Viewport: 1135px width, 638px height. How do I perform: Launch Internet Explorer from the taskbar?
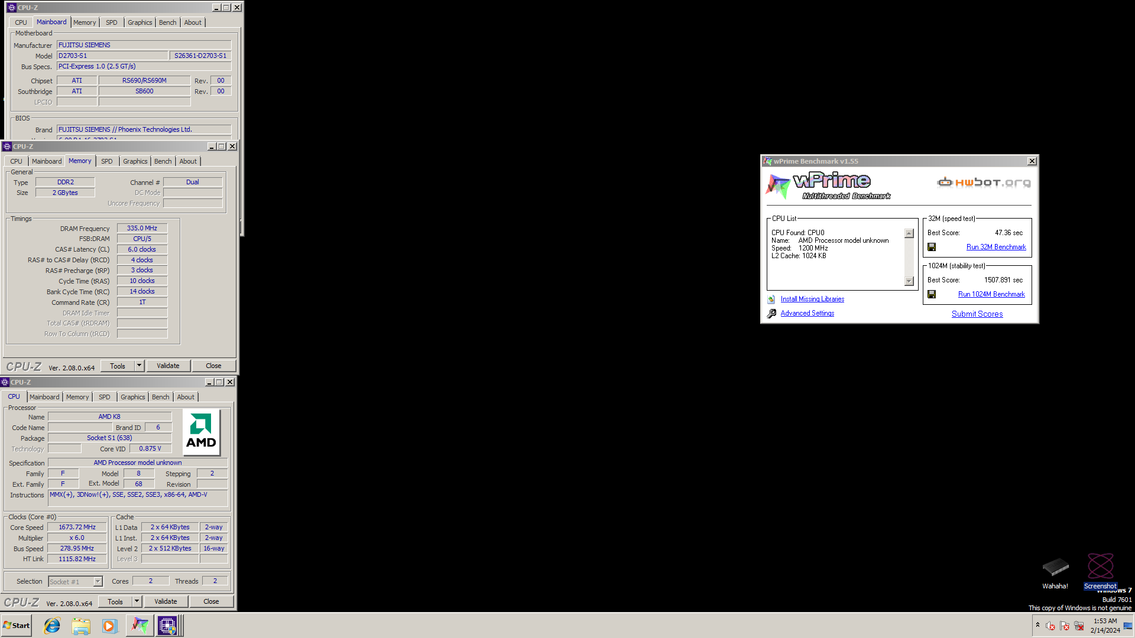tap(52, 626)
